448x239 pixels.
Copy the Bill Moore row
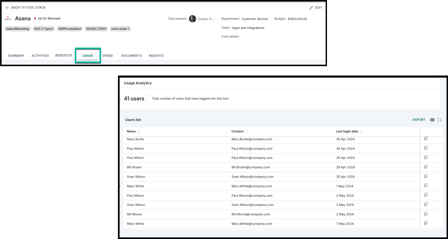point(426,214)
